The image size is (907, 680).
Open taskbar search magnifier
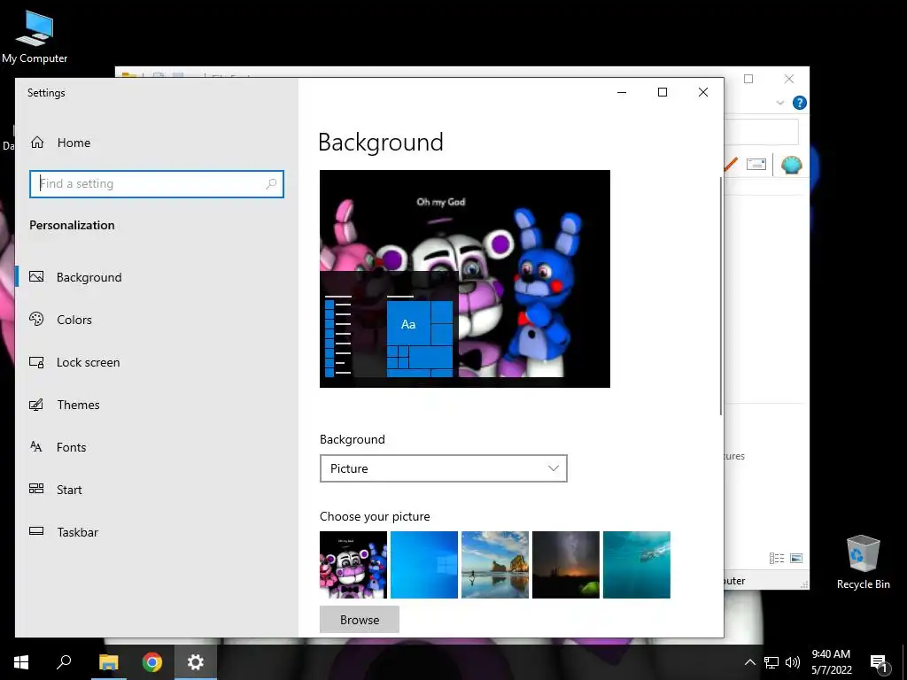[x=64, y=661]
